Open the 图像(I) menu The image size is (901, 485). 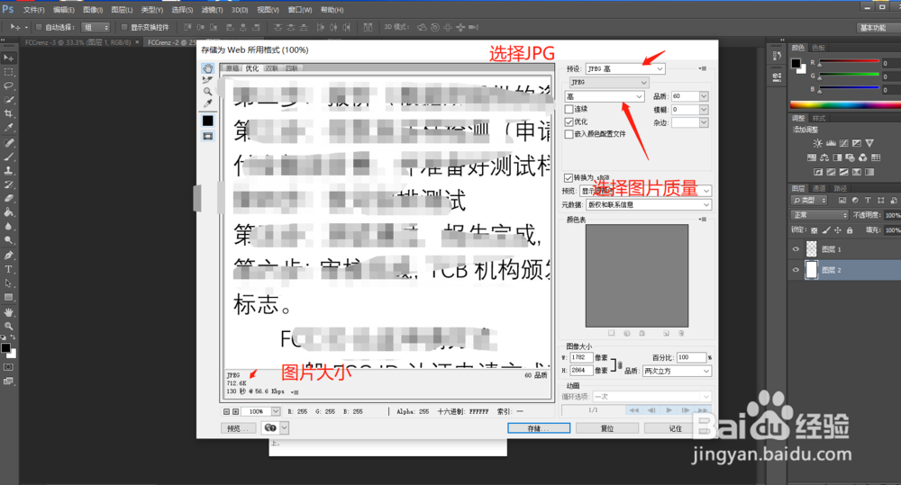[x=93, y=10]
